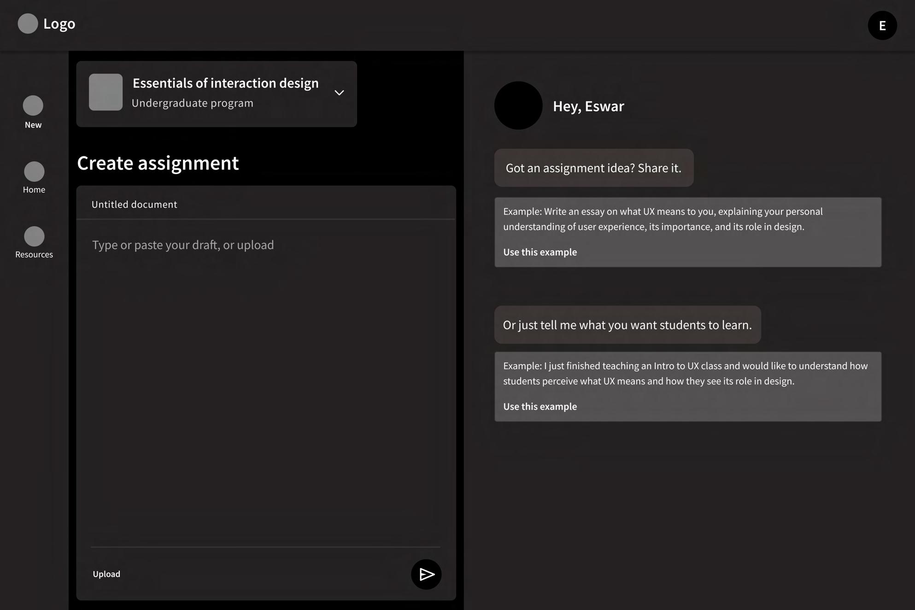Click 'Got an assignment idea' bubble
The image size is (915, 610).
593,168
